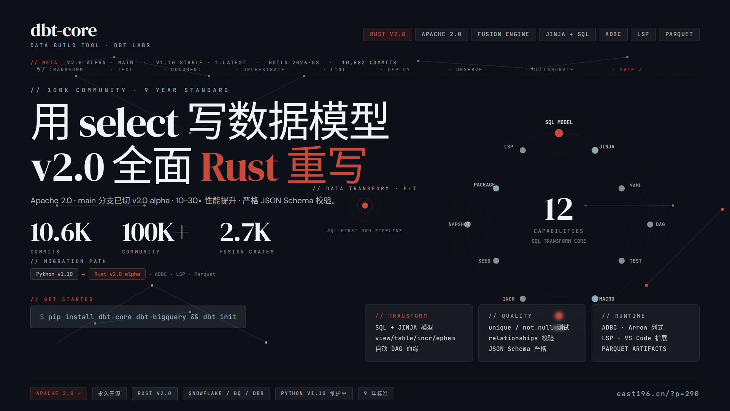
Task: Click the SQL-FIRST DWH PIPELINE caption
Action: click(x=365, y=231)
